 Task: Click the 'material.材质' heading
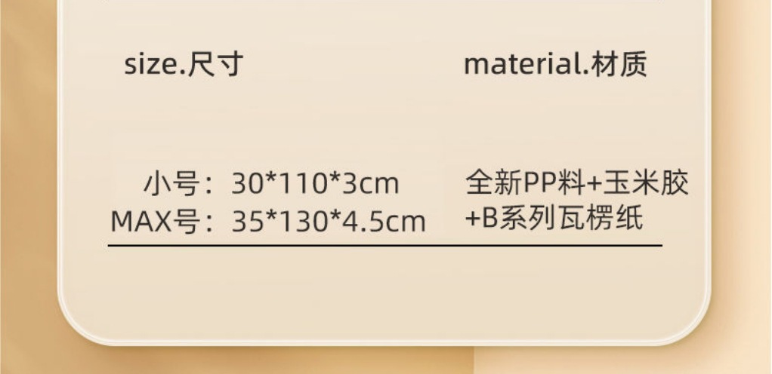555,64
